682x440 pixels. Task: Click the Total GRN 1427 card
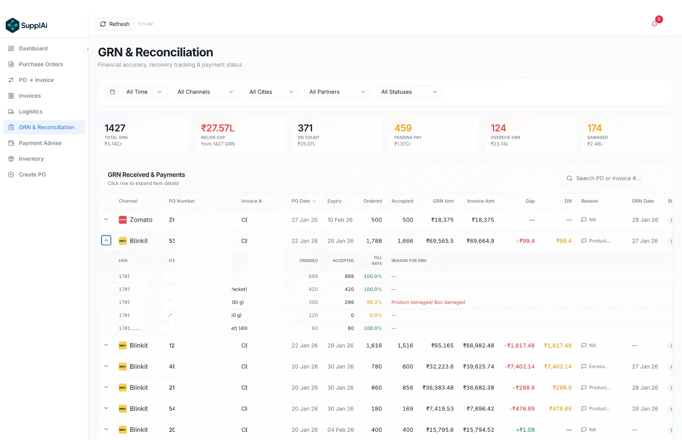click(x=144, y=134)
